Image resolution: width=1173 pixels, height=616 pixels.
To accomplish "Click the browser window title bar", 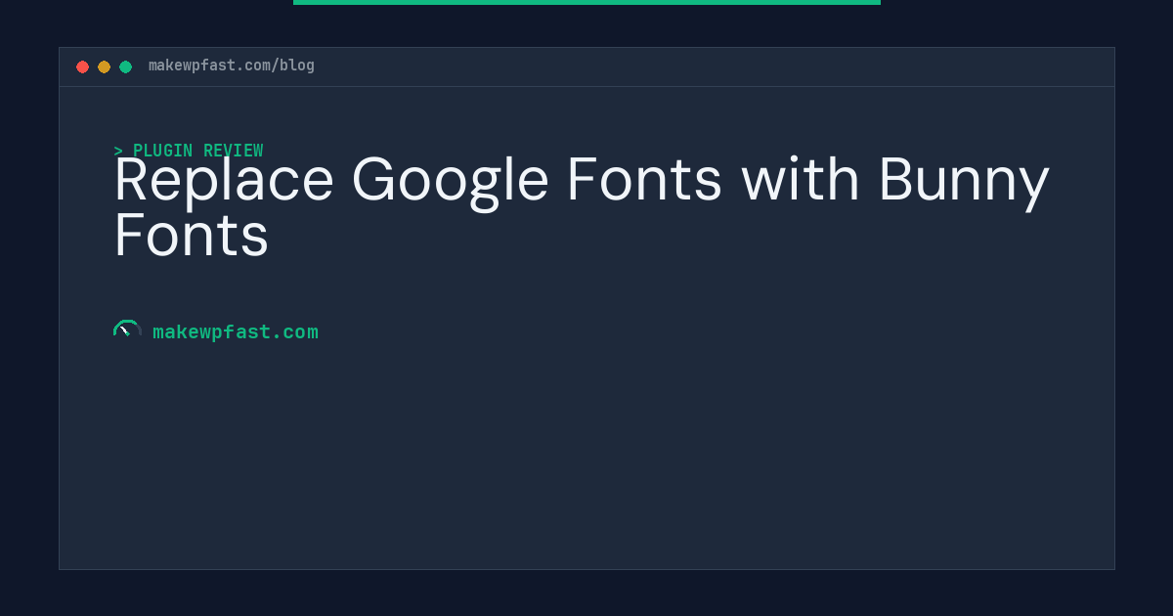I will click(586, 66).
